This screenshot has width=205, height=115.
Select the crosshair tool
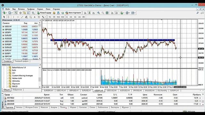click(9, 17)
